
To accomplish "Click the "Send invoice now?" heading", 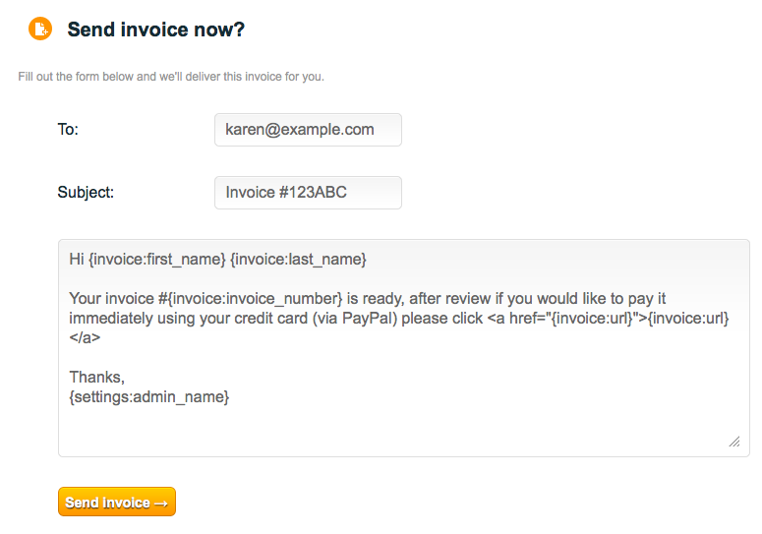I will coord(156,30).
